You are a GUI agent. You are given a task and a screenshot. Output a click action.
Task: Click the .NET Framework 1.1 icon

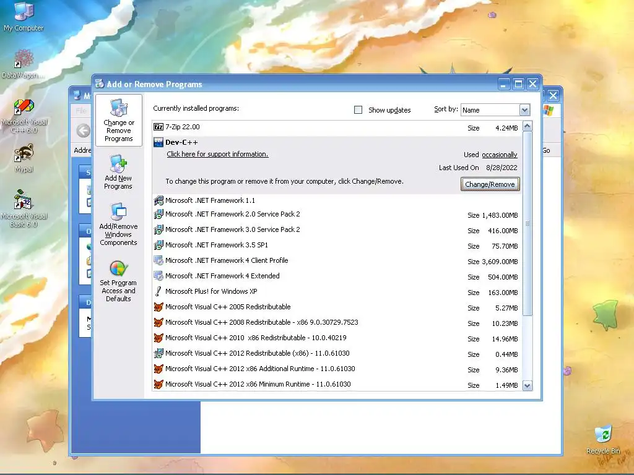158,200
